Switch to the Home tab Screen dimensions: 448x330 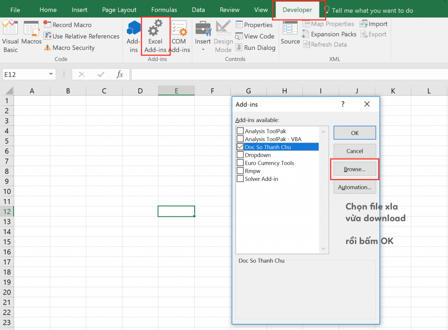click(x=48, y=10)
